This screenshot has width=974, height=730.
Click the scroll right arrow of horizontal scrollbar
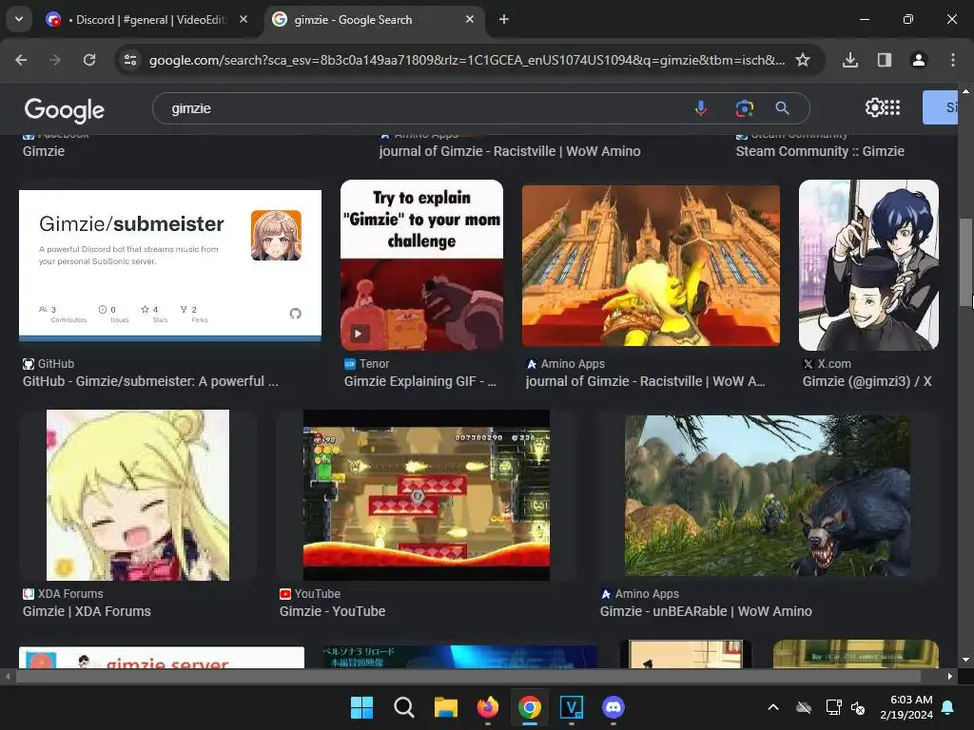pyautogui.click(x=950, y=676)
